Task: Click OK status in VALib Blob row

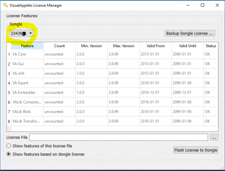Action: click(x=211, y=112)
